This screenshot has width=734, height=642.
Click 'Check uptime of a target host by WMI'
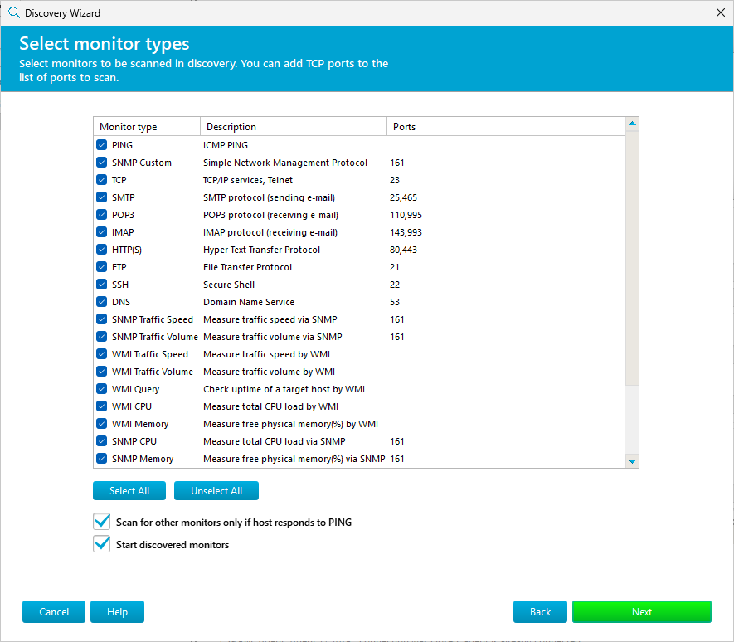(x=284, y=389)
